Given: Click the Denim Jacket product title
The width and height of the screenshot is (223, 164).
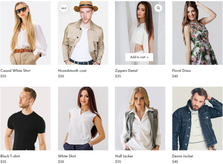Looking at the screenshot, I should click(x=183, y=156).
